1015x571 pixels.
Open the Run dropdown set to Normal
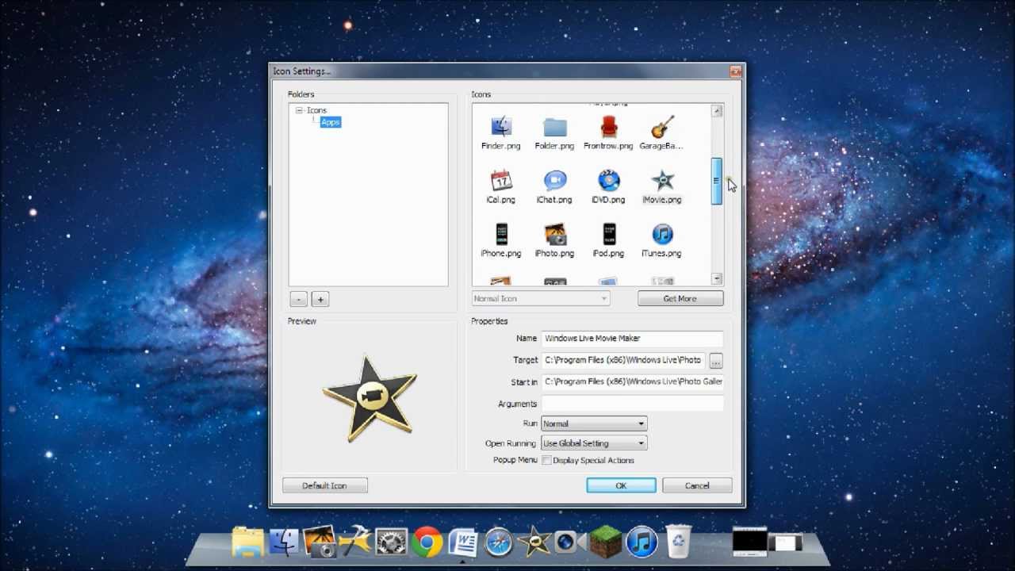point(594,423)
